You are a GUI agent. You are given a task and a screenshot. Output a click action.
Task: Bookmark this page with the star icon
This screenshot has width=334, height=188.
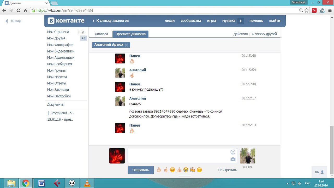tap(307, 10)
